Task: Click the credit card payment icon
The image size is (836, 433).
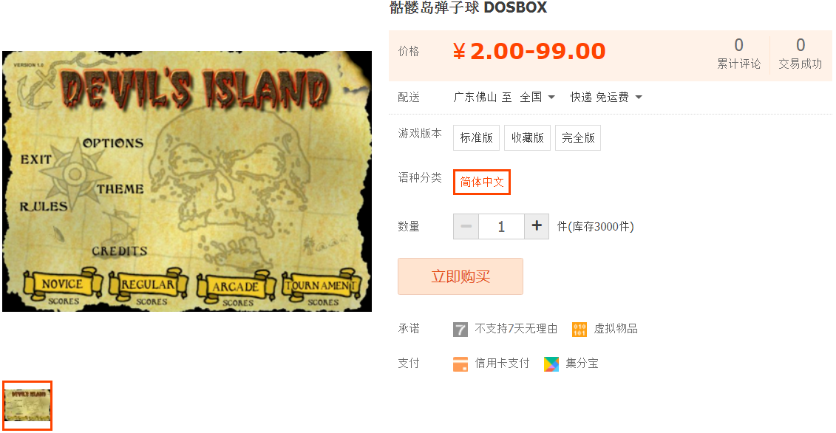Action: 460,364
